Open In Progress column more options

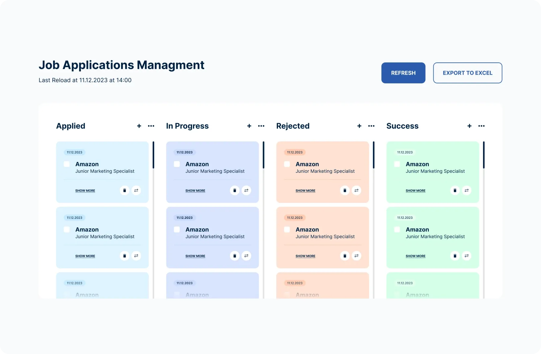(261, 126)
